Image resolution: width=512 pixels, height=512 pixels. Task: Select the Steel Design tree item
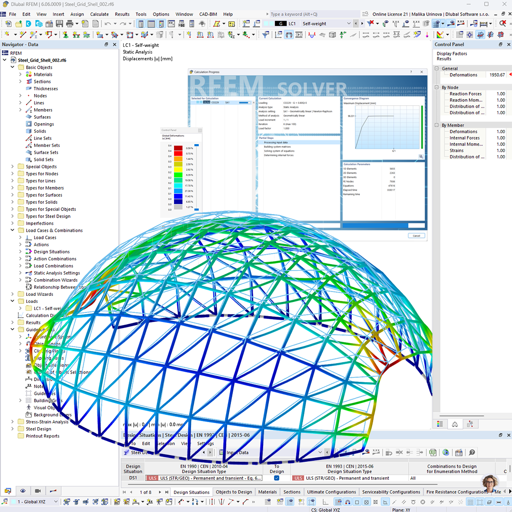tap(38, 429)
